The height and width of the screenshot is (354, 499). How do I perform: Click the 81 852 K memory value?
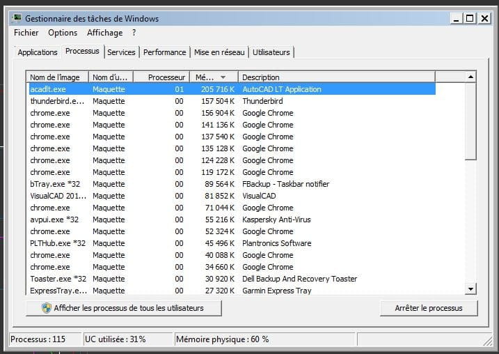220,196
